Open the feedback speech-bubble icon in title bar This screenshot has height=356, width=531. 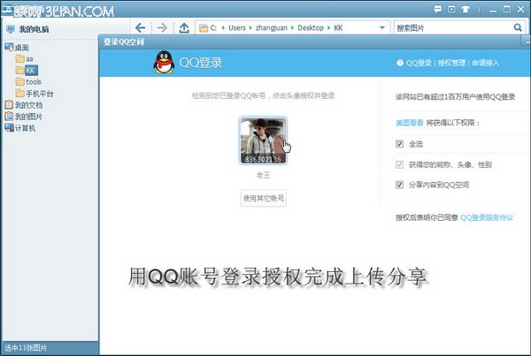coord(437,9)
